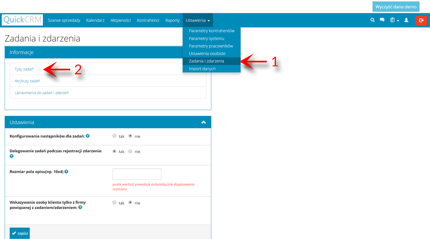Click the Rozmiar pola opisu input field
The height and width of the screenshot is (239, 430).
[x=136, y=174]
